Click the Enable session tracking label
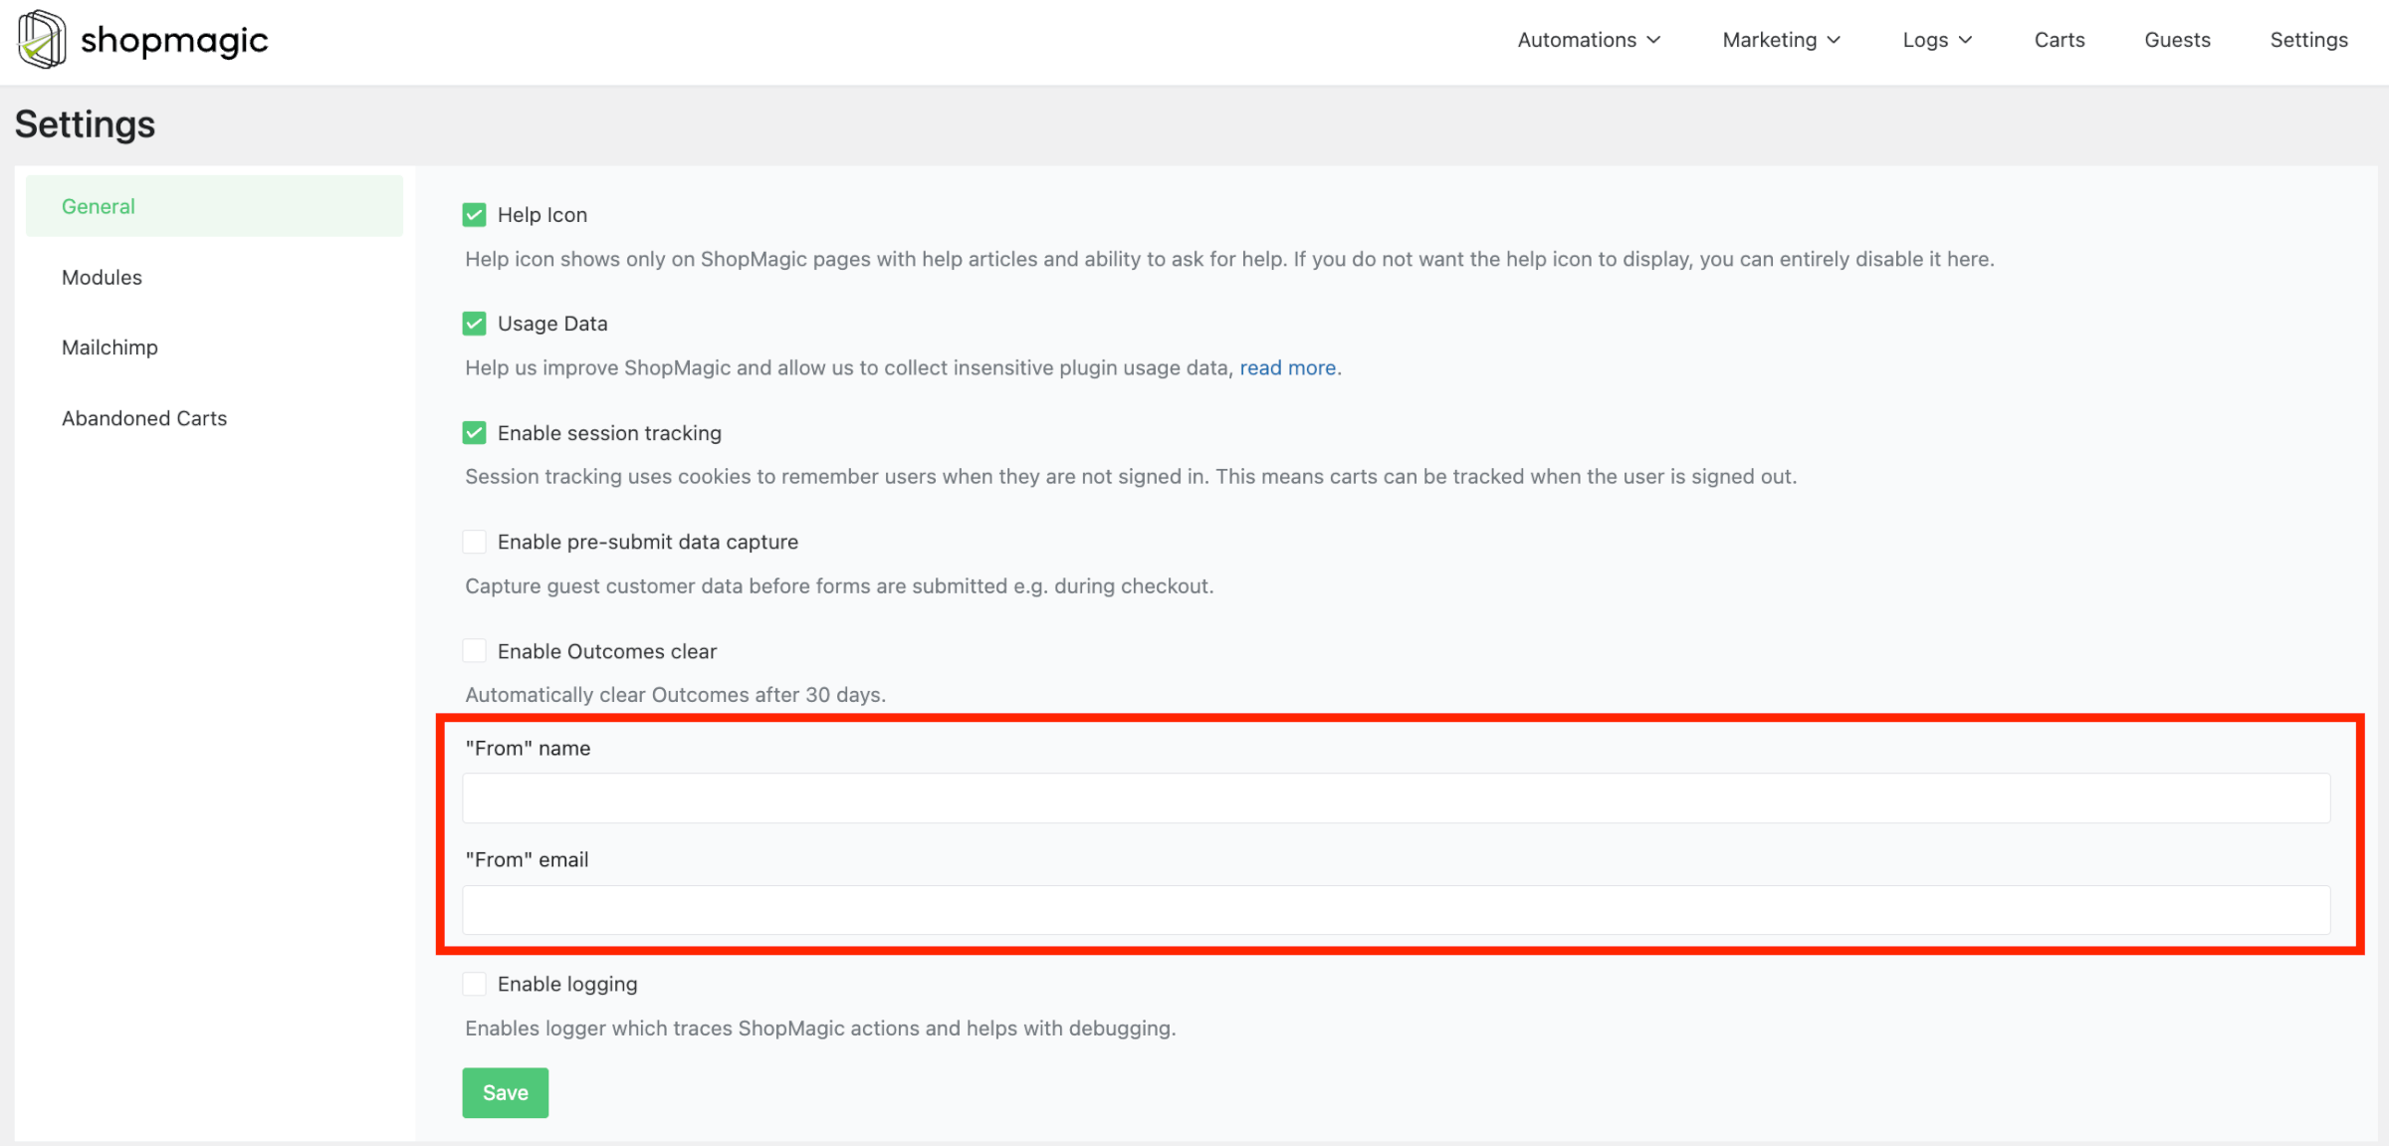Viewport: 2389px width, 1146px height. point(609,433)
